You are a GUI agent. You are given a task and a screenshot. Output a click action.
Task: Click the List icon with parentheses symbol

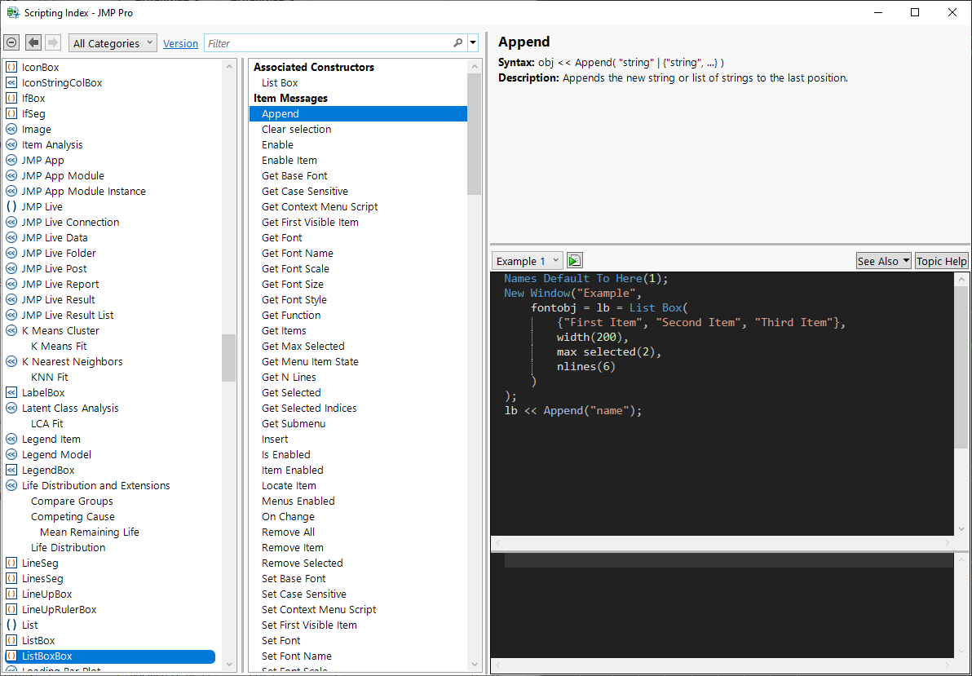(10, 625)
